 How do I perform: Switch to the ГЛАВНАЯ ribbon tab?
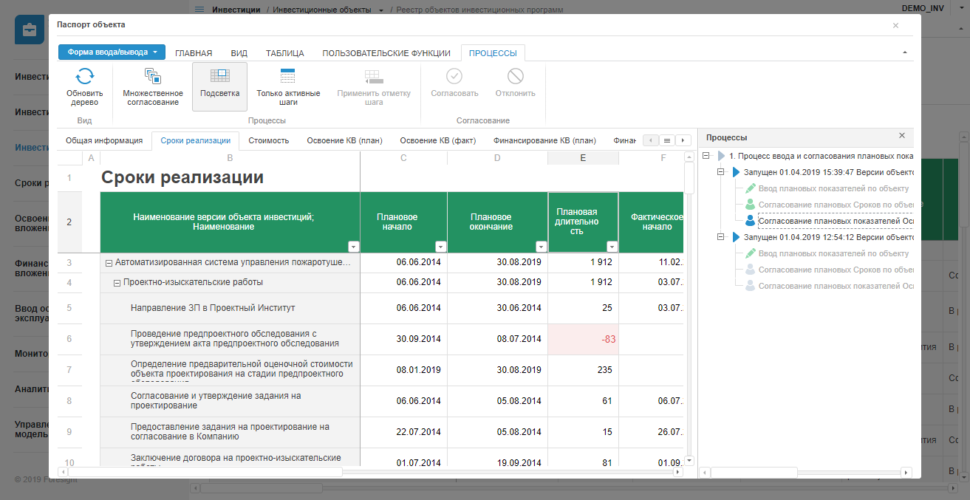pos(194,53)
